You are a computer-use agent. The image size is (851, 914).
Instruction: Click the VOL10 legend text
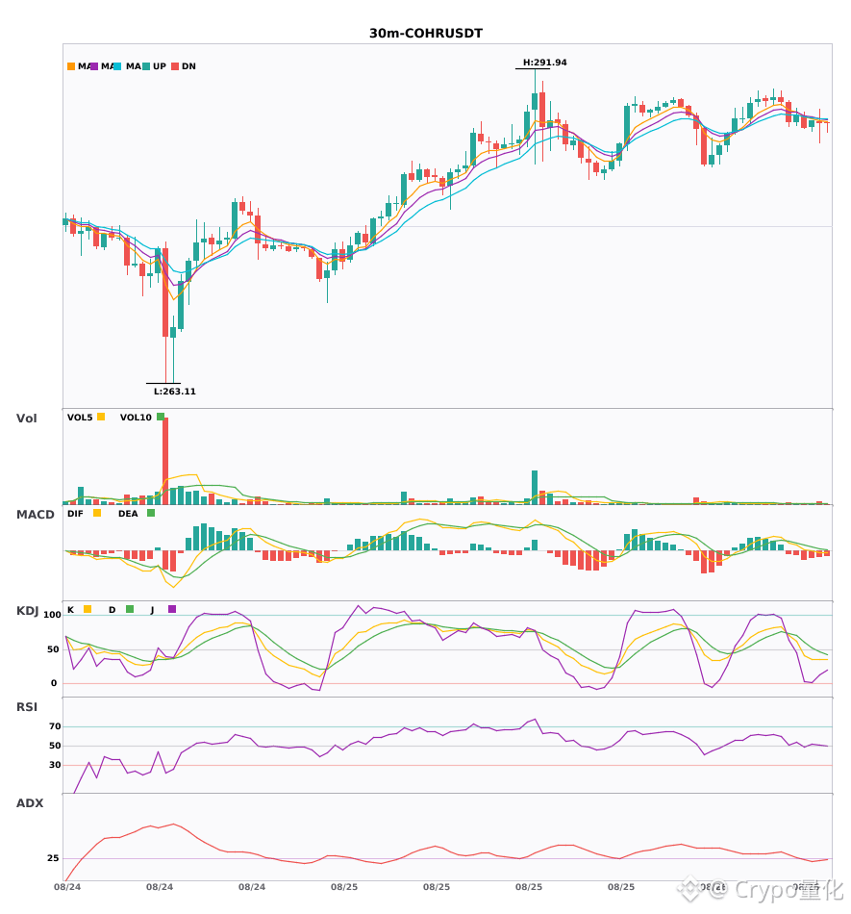136,418
